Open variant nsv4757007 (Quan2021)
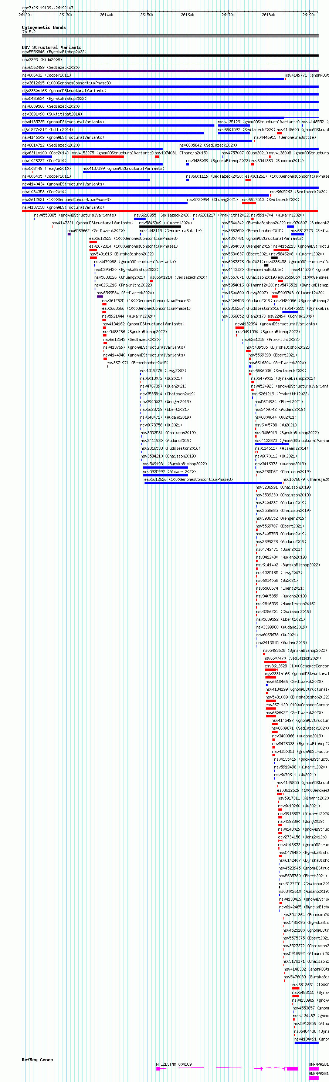This screenshot has width=329, height=1082. pyautogui.click(x=245, y=153)
